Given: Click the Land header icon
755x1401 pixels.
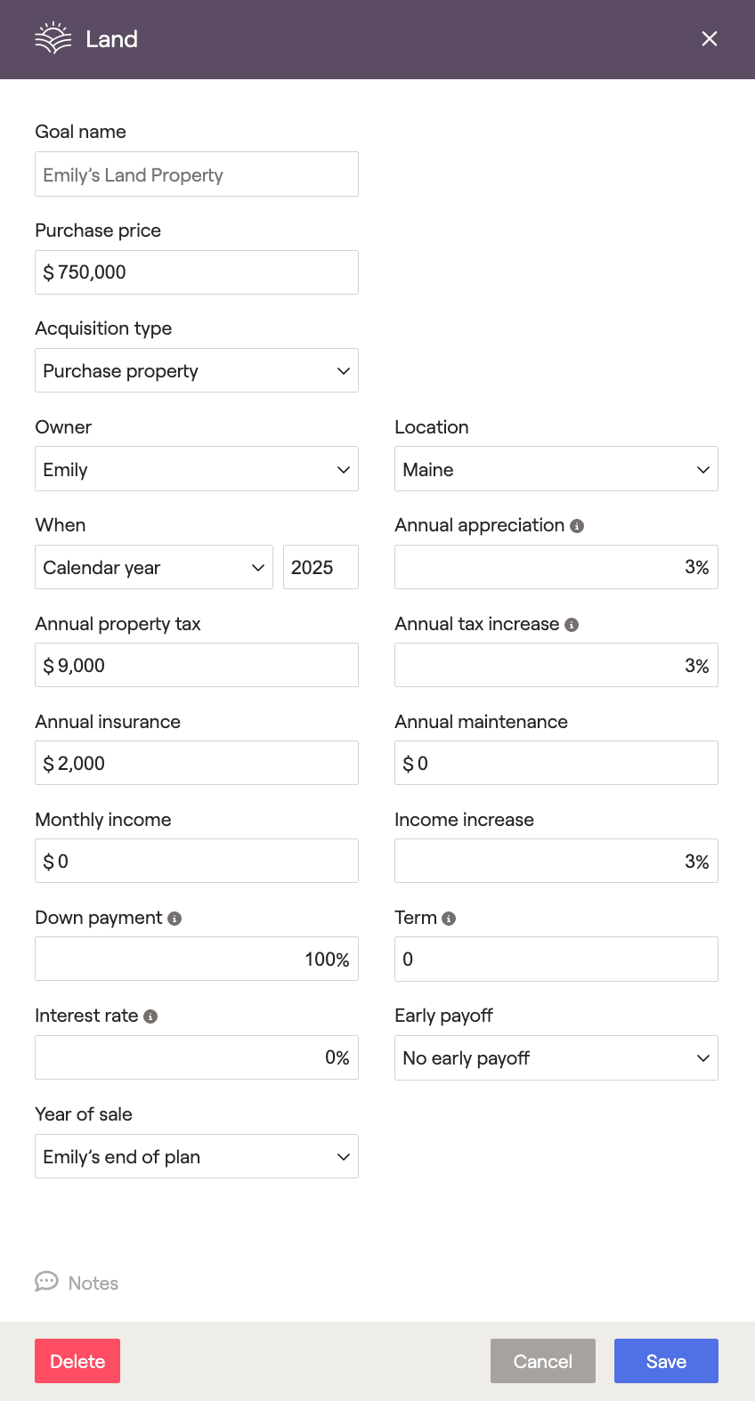Looking at the screenshot, I should (53, 38).
